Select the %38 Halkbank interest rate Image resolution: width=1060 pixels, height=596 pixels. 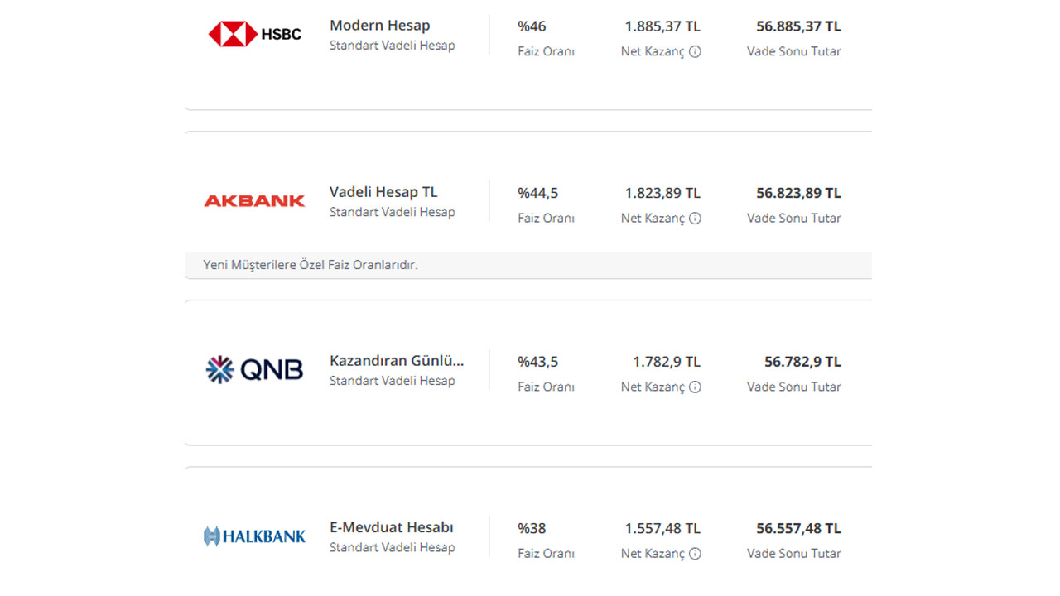[532, 528]
